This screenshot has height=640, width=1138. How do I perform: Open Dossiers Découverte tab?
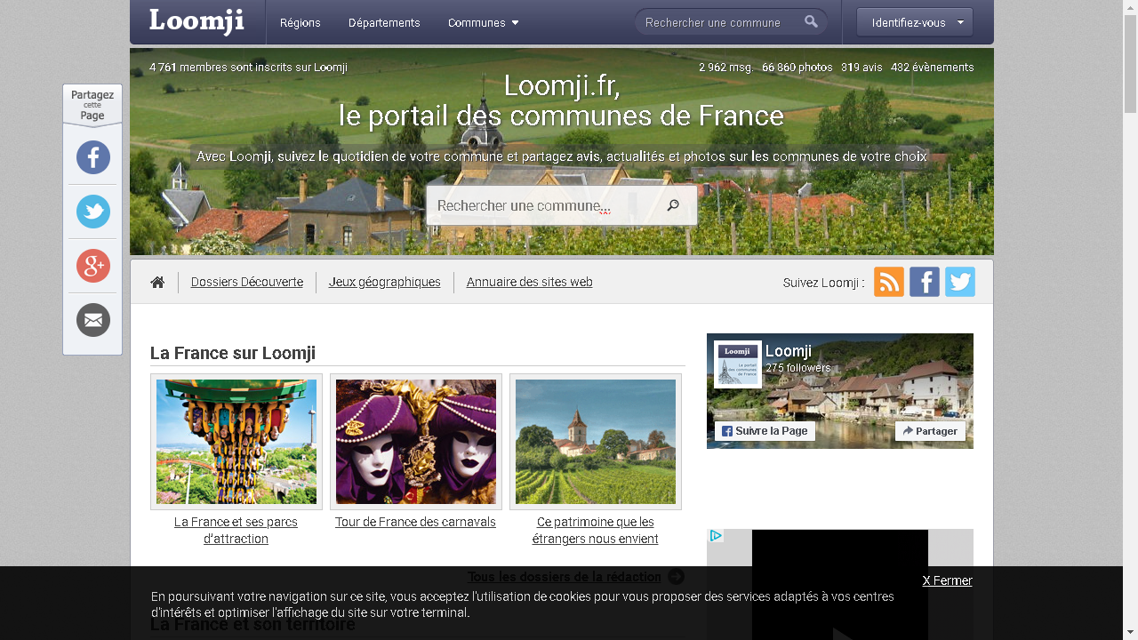point(247,282)
